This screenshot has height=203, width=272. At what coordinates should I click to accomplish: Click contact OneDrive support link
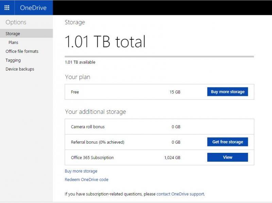(180, 194)
